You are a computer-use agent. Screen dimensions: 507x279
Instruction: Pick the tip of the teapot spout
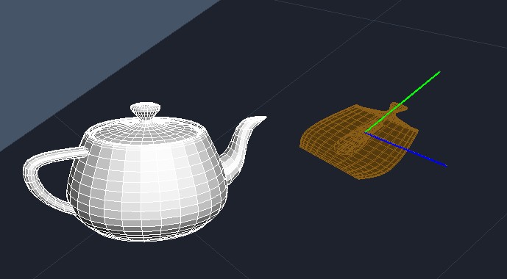click(263, 119)
